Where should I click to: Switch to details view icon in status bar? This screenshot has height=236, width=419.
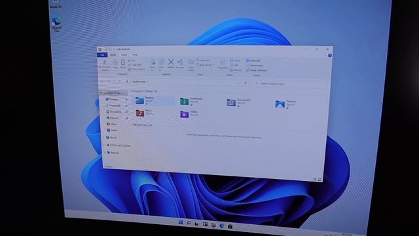click(315, 179)
